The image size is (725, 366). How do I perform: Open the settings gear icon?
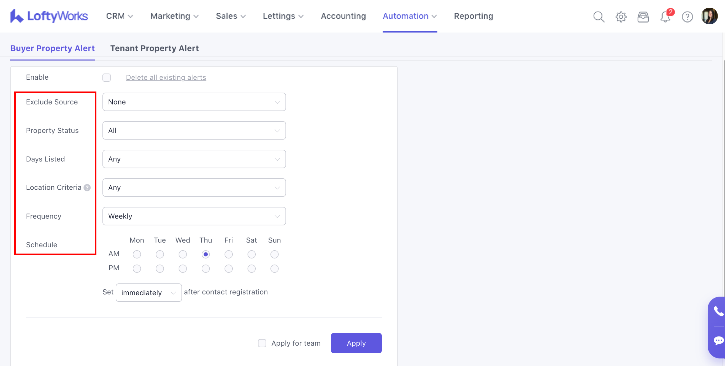(x=621, y=17)
